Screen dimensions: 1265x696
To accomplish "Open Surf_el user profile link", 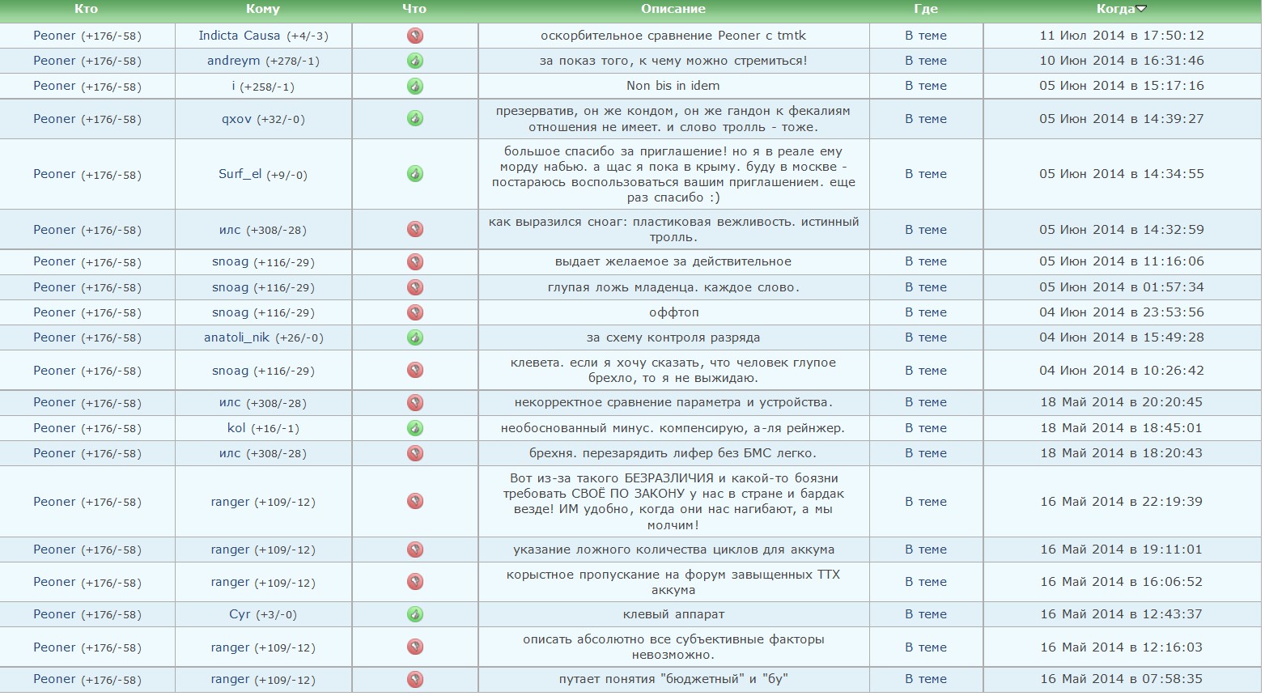I will (x=240, y=174).
